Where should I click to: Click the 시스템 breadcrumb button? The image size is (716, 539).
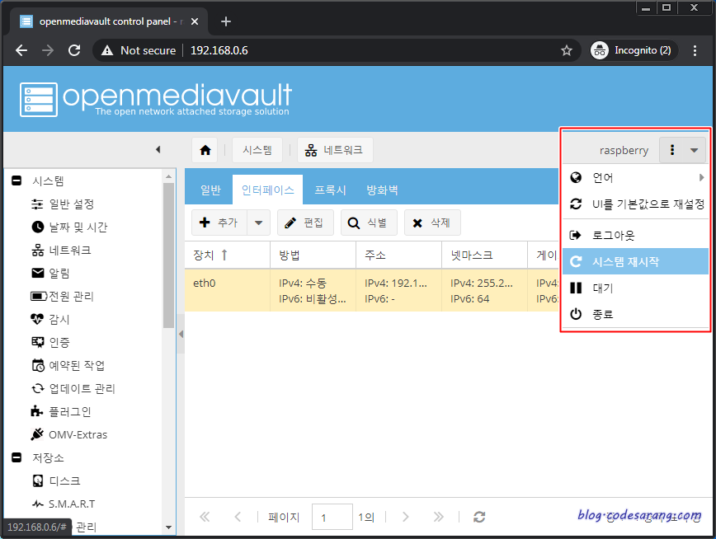[257, 150]
